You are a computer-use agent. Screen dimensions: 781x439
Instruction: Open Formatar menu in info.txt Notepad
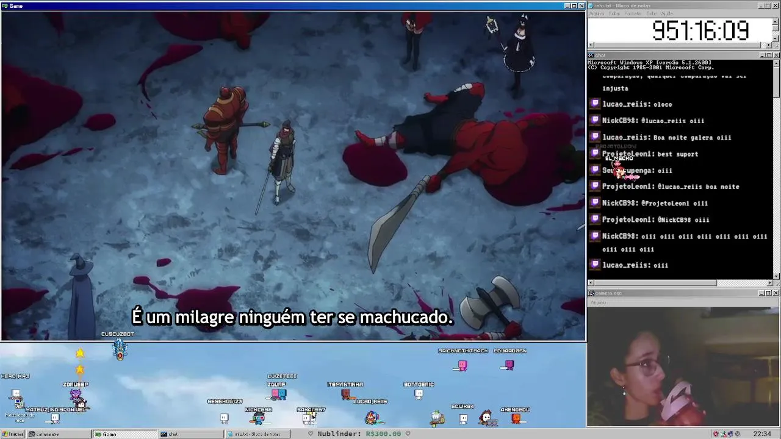coord(633,13)
